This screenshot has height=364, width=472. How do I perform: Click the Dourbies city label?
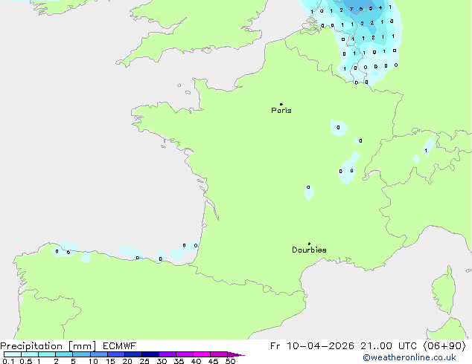pos(309,250)
